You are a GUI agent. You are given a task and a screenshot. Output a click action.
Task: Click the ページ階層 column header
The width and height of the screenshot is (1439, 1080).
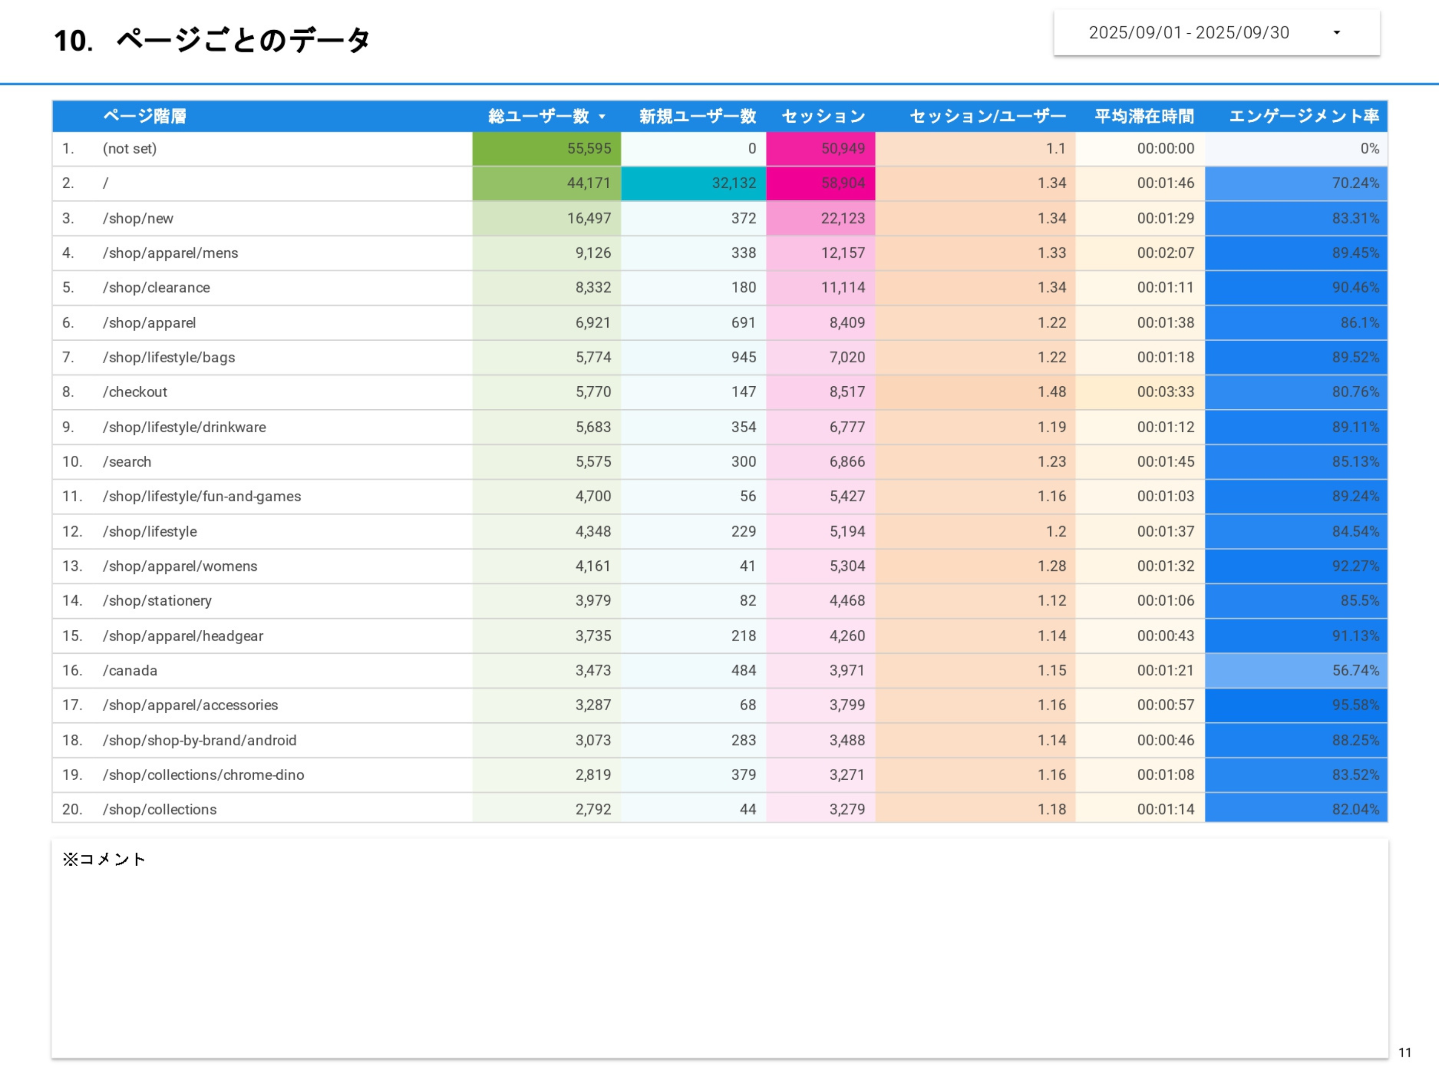coord(146,117)
